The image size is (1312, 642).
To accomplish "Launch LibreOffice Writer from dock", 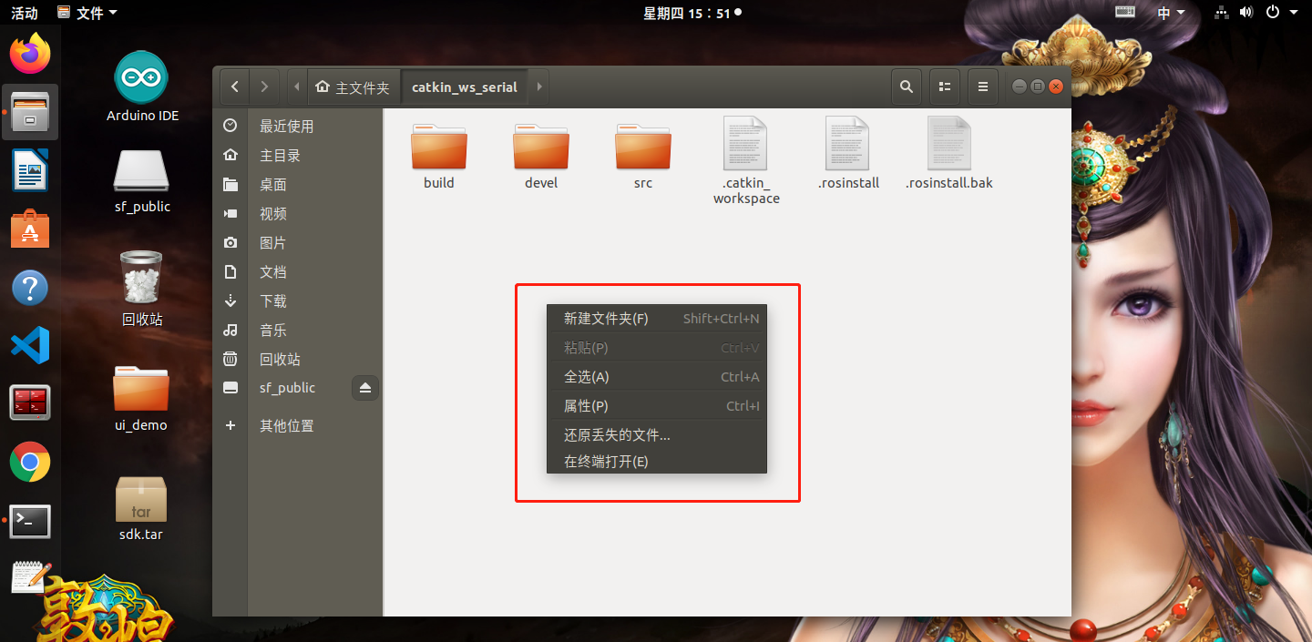I will coord(30,170).
